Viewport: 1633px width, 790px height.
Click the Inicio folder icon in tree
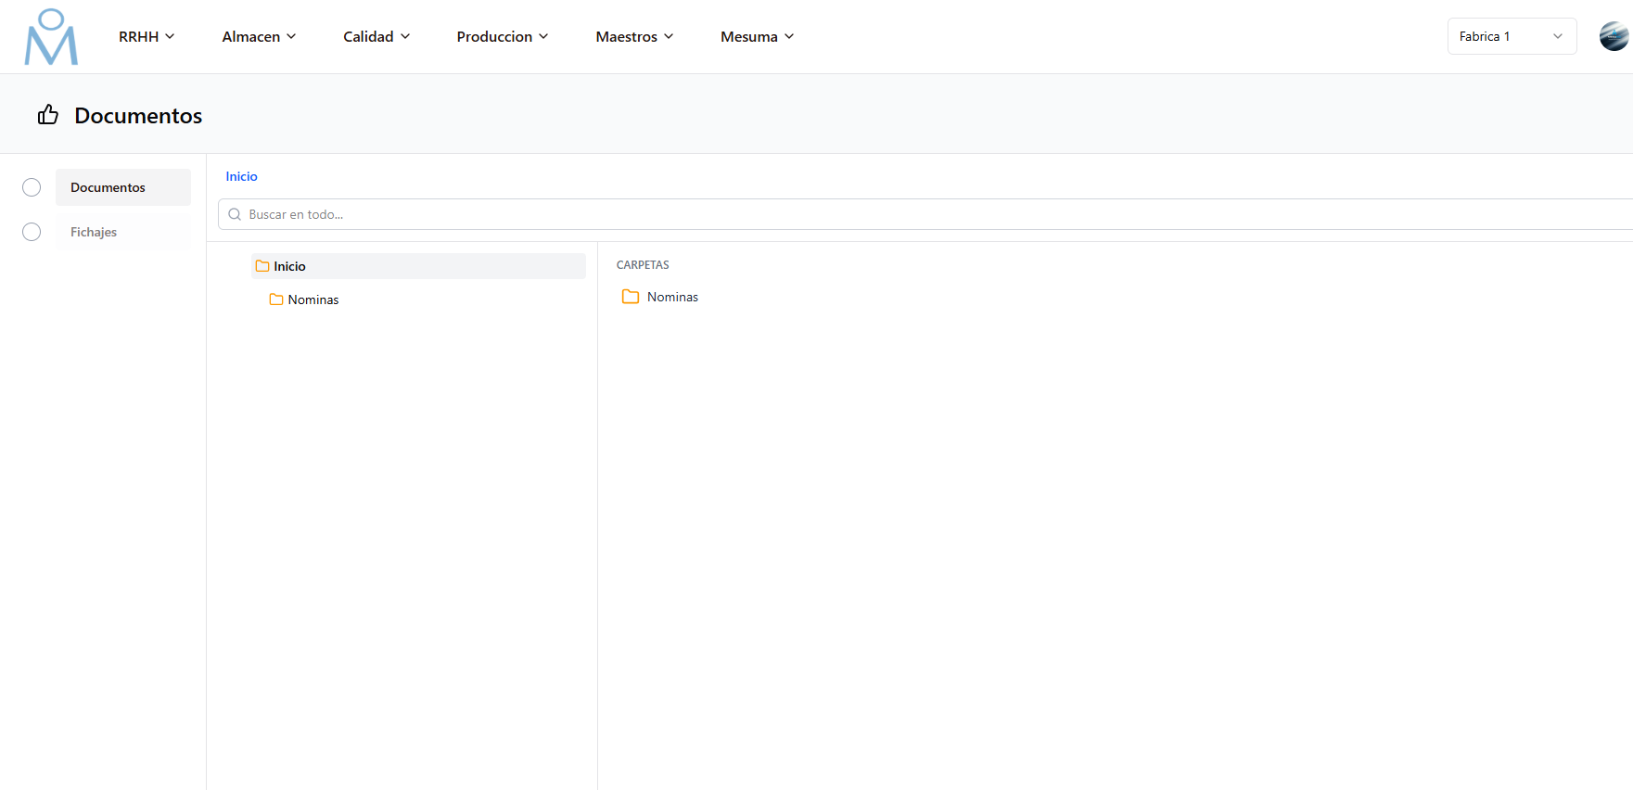262,266
